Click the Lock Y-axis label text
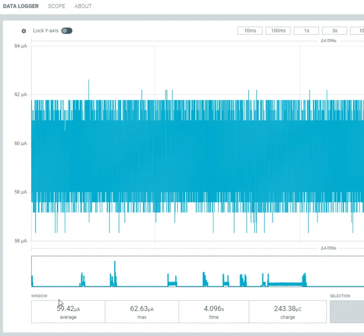The image size is (364, 336). point(46,31)
